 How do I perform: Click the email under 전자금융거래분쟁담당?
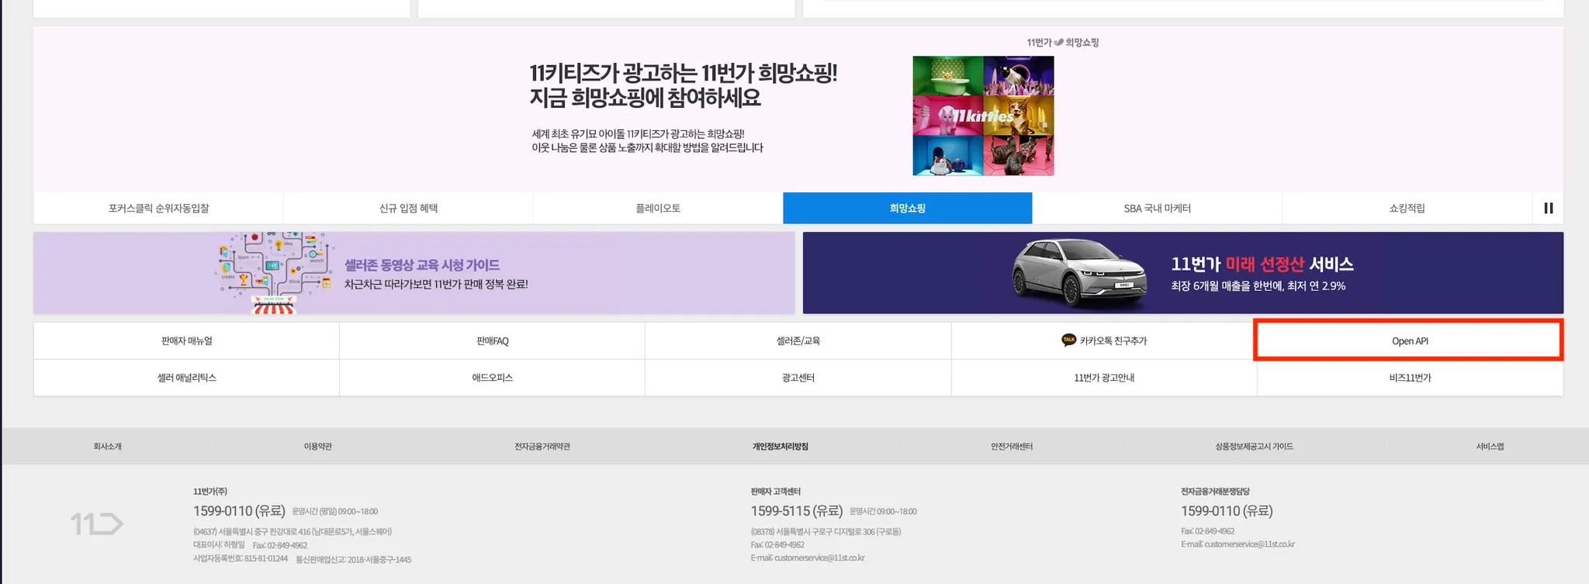(1238, 544)
